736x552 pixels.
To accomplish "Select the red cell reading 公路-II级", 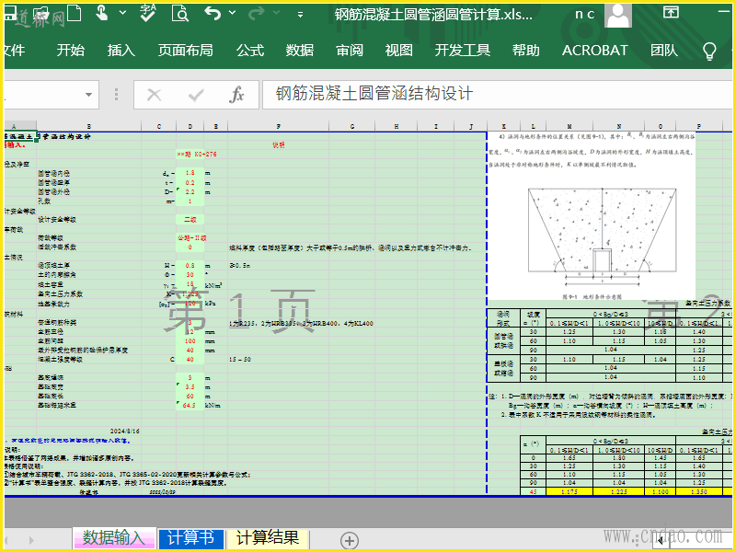I will coord(190,238).
